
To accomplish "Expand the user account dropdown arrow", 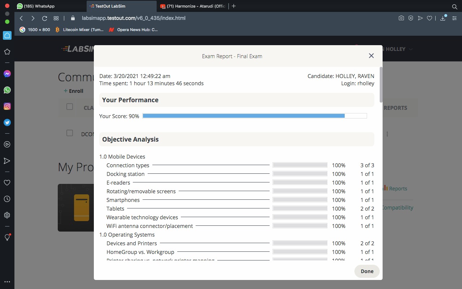I will point(411,49).
